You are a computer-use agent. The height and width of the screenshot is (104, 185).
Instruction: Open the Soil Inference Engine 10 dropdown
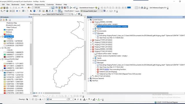point(158,8)
